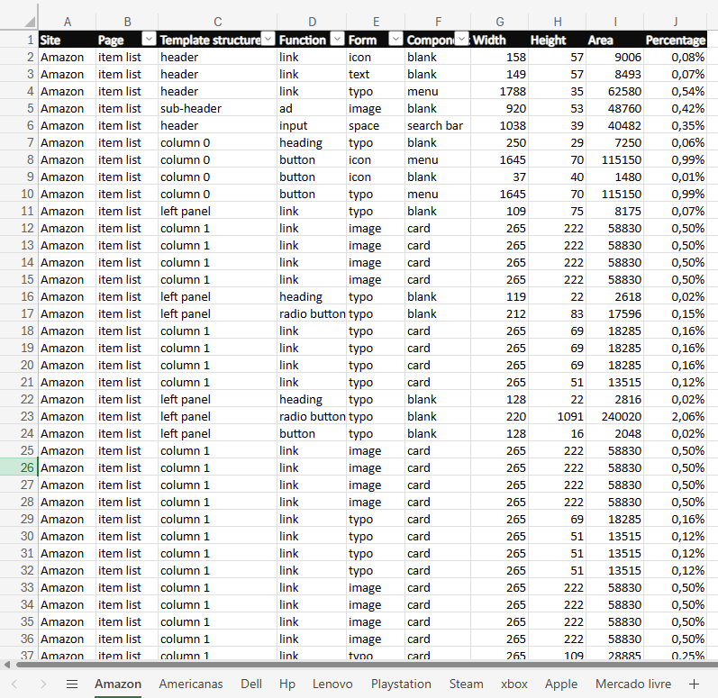
Task: Switch to the Mercado livre sheet tab
Action: coord(633,684)
